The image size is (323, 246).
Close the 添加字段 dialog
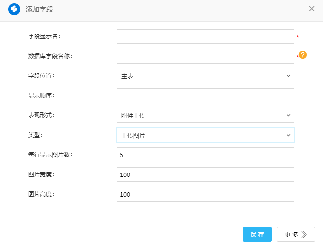(x=312, y=9)
